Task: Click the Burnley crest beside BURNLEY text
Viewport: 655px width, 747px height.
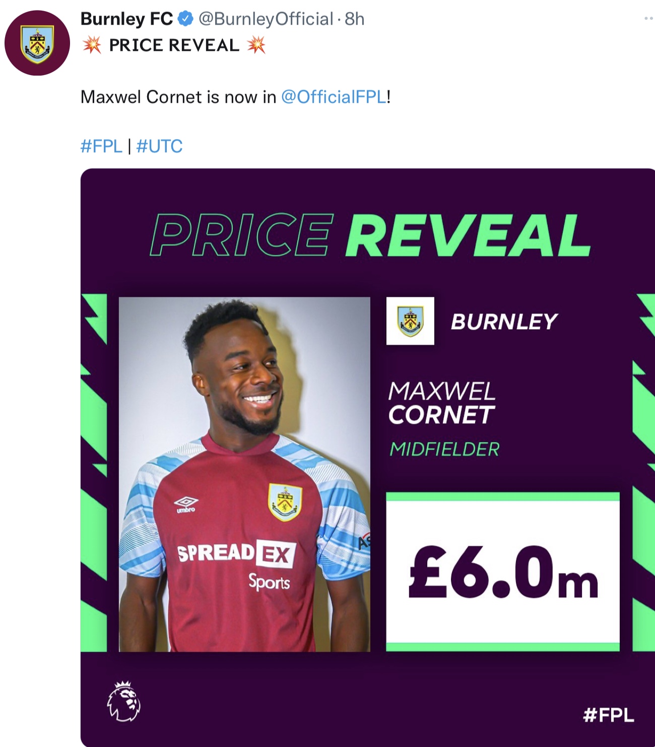Action: point(410,321)
